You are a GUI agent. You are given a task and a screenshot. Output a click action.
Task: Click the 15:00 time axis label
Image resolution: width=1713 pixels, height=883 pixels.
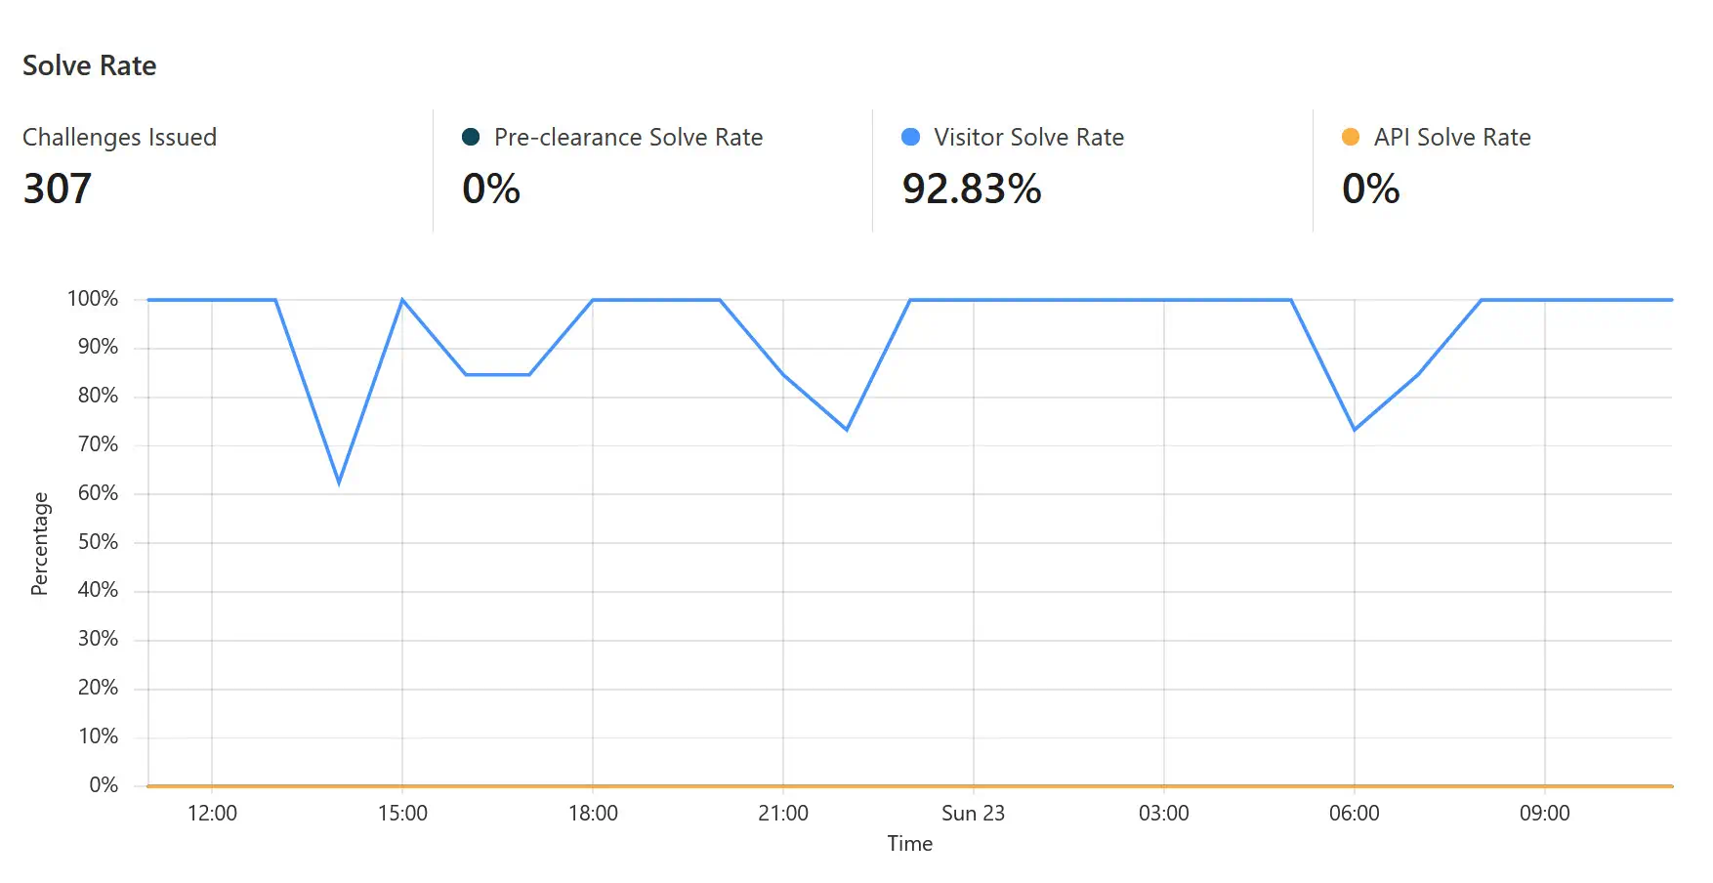(x=402, y=814)
